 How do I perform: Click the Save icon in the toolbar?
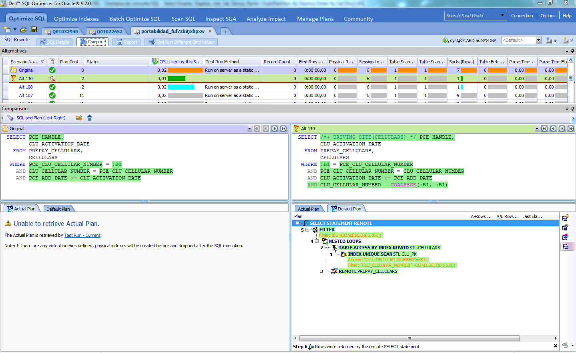click(34, 30)
